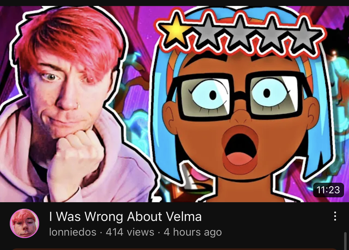This screenshot has width=349, height=250.
Task: Click the "414 views" metadata text
Action: click(x=130, y=232)
